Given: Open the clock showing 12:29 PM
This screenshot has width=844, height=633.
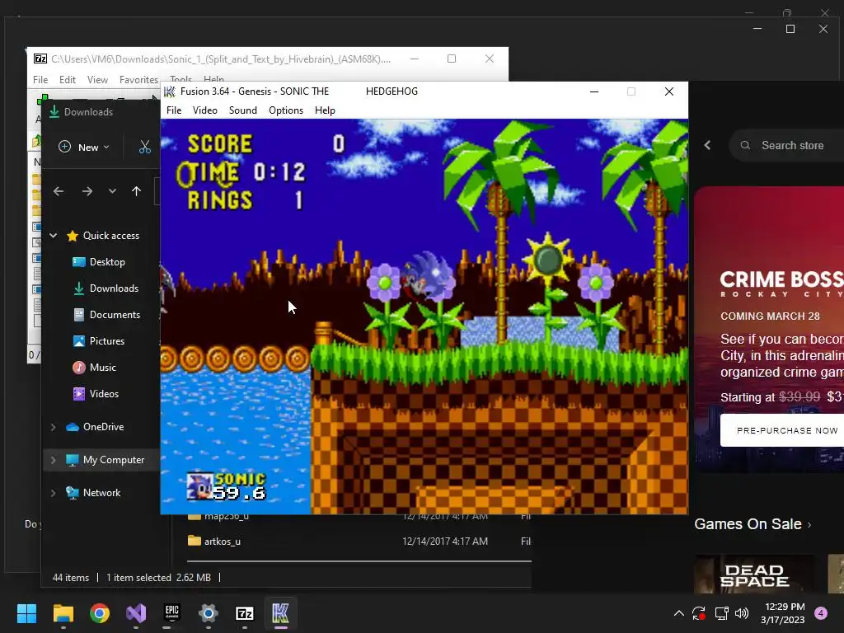Looking at the screenshot, I should point(783,613).
